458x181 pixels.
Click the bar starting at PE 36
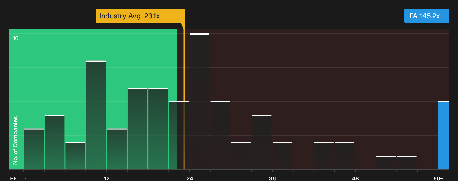(x=282, y=156)
